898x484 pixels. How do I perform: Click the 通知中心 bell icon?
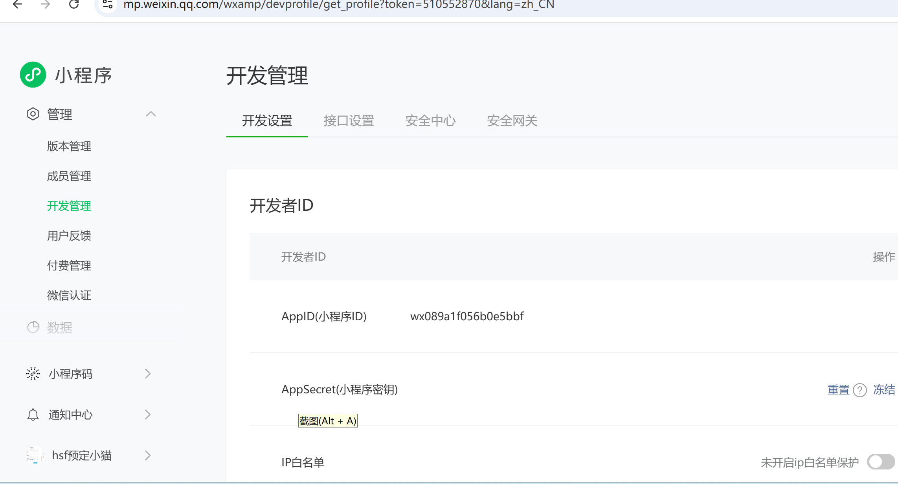(33, 415)
